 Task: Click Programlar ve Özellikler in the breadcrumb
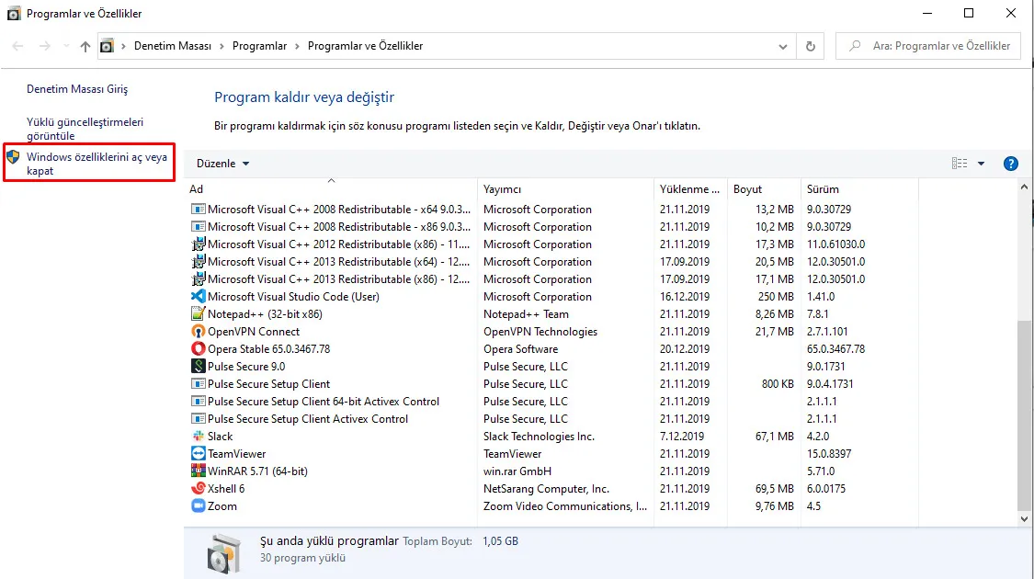click(x=365, y=46)
